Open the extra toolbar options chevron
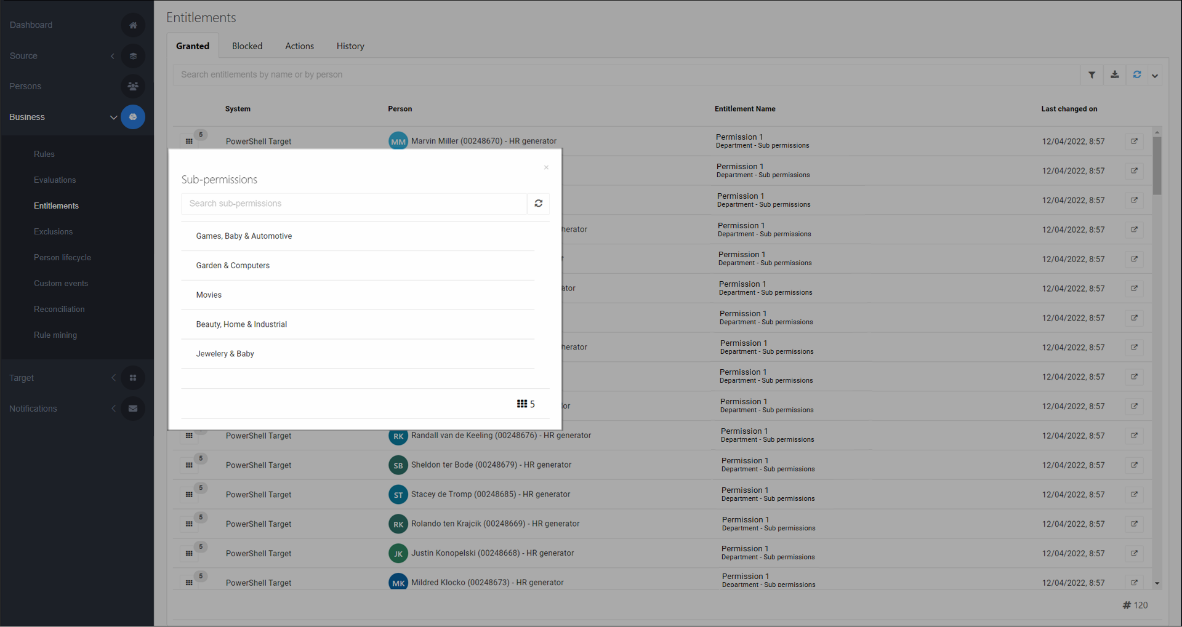The image size is (1182, 627). point(1155,75)
